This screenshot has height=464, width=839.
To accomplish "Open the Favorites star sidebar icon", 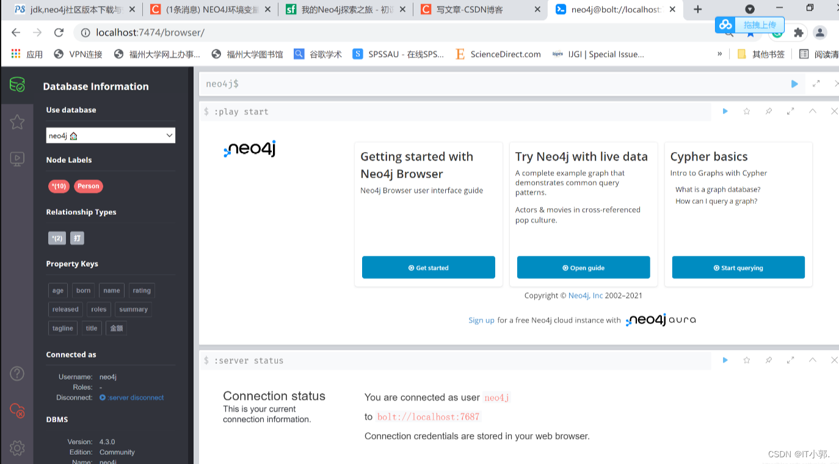I will [17, 122].
